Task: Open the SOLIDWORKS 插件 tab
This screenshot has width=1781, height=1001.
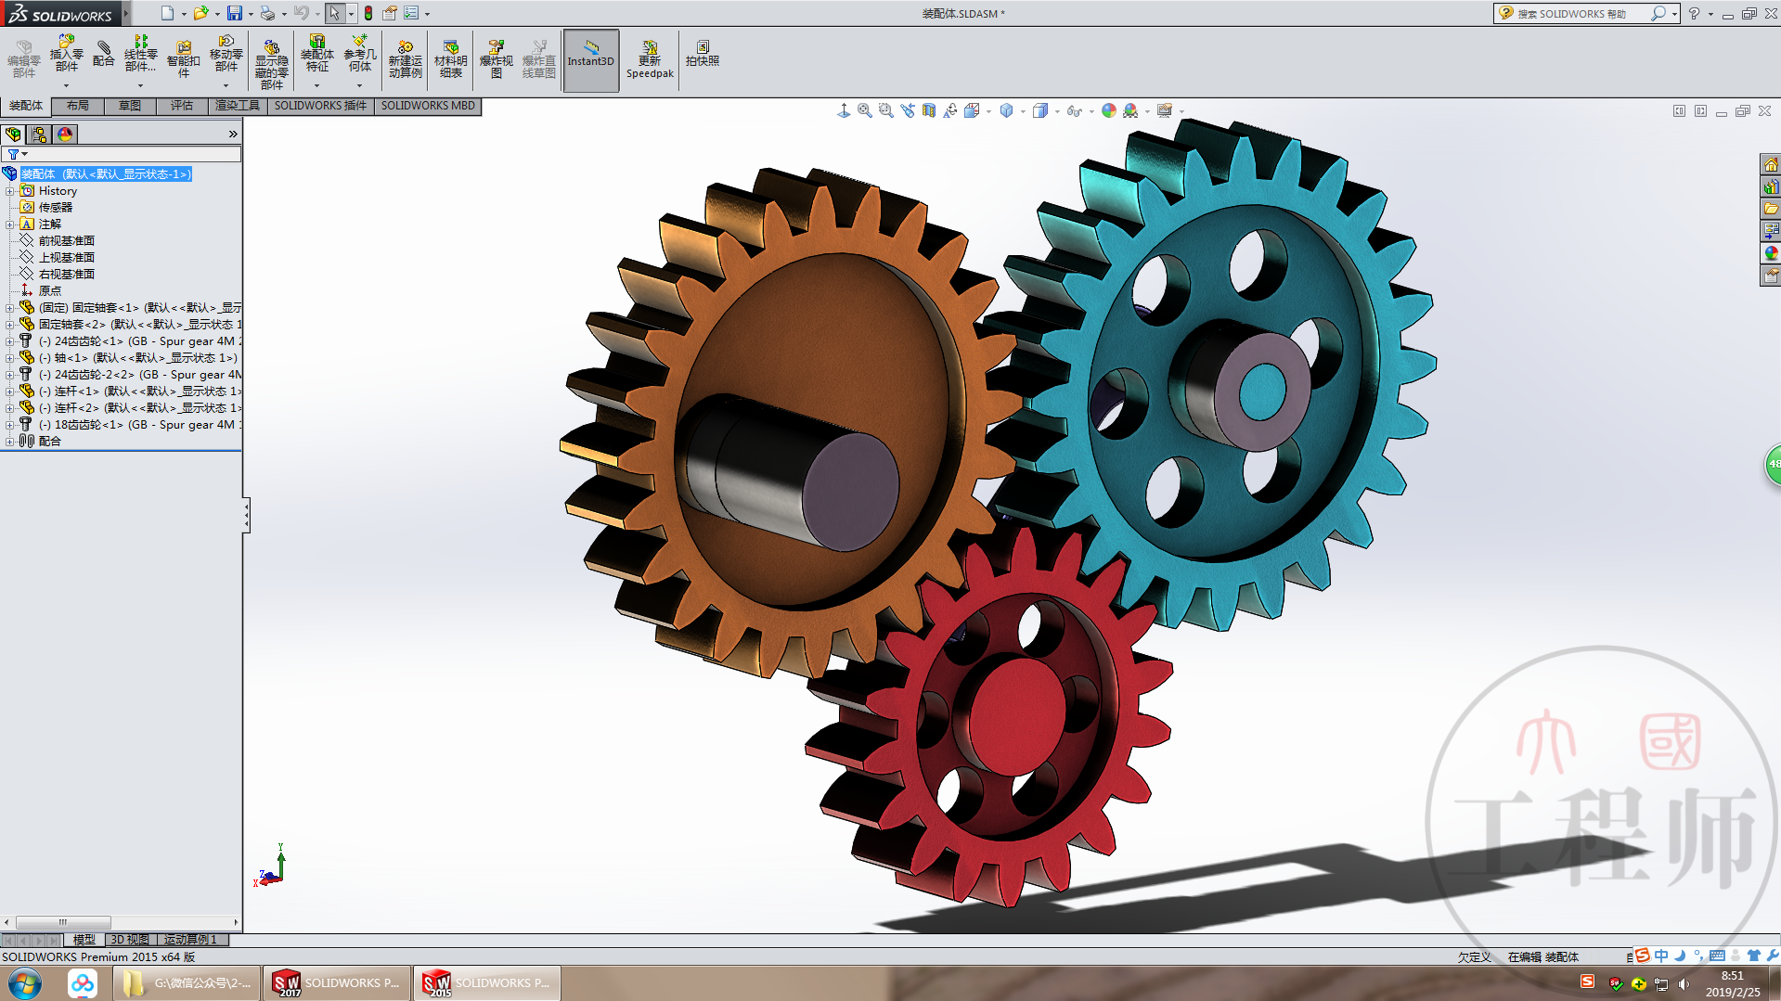Action: pyautogui.click(x=320, y=106)
